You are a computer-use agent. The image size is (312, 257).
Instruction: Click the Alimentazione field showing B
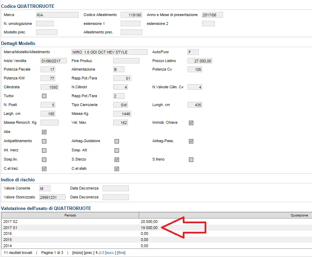point(119,70)
